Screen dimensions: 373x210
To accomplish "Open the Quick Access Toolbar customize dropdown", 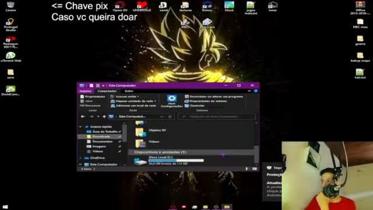I will [x=103, y=86].
